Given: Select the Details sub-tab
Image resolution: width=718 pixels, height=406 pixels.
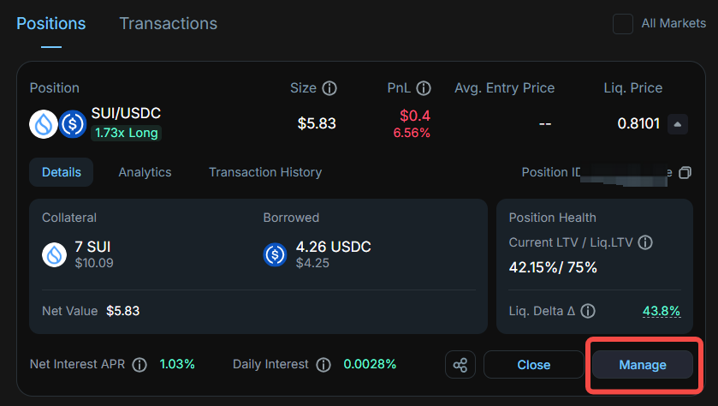Looking at the screenshot, I should [x=62, y=172].
